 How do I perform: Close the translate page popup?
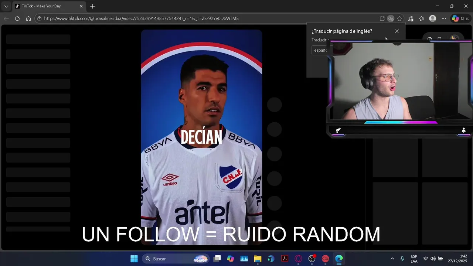[397, 31]
